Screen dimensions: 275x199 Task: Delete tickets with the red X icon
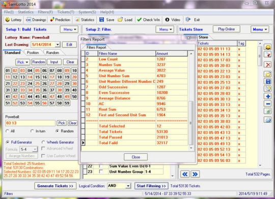(268, 64)
